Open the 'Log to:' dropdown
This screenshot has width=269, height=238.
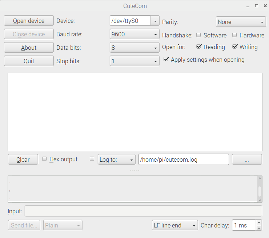coord(117,160)
